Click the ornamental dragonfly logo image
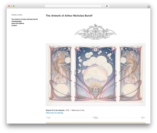 tap(95, 32)
